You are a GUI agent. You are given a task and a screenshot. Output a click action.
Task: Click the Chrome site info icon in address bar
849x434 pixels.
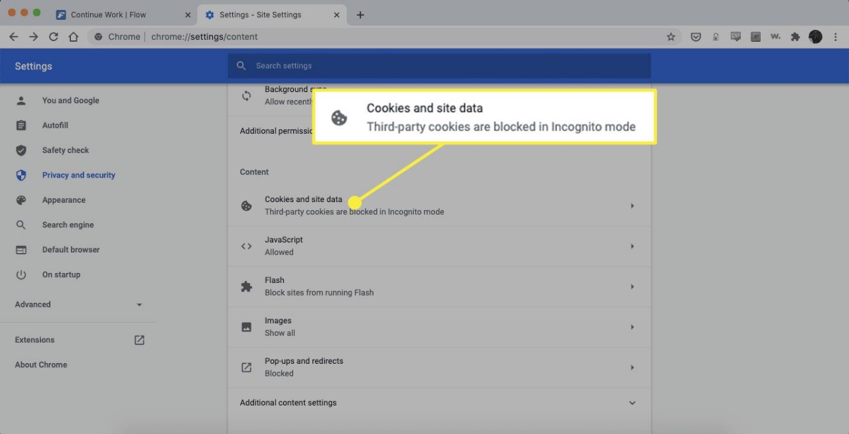[x=98, y=37]
